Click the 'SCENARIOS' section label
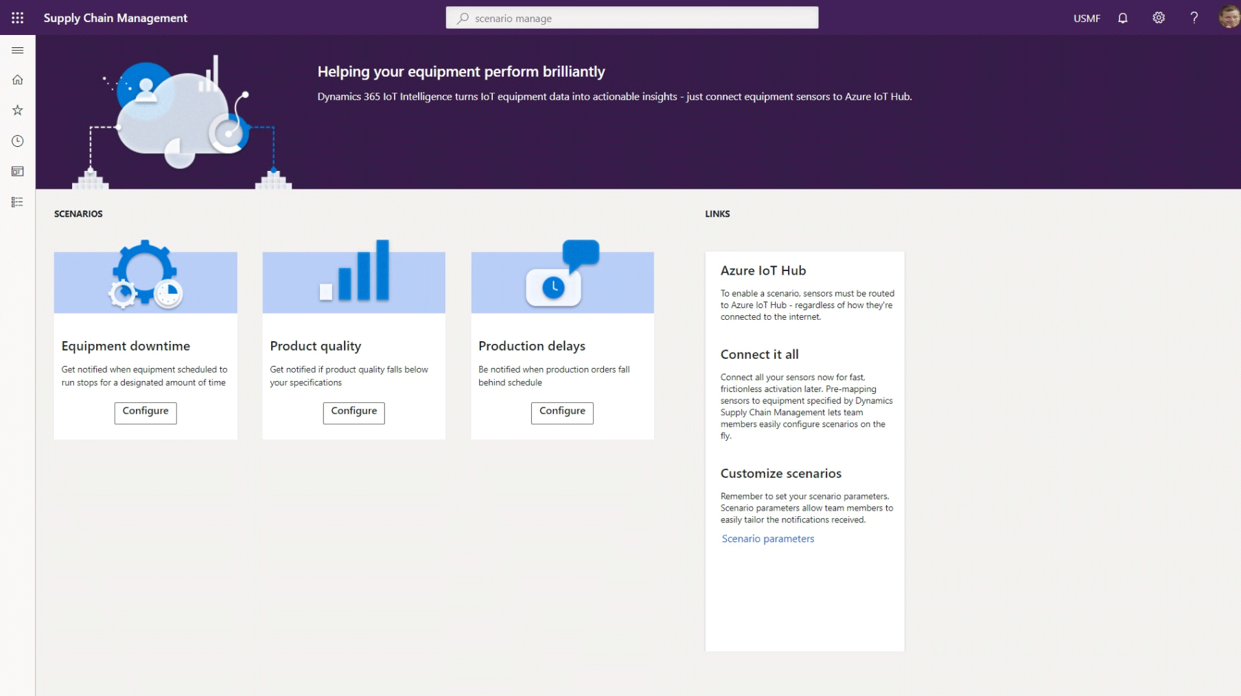Viewport: 1241px width, 696px height. (78, 214)
